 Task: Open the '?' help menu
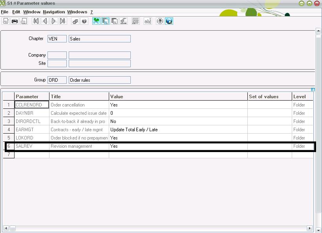tap(91, 12)
